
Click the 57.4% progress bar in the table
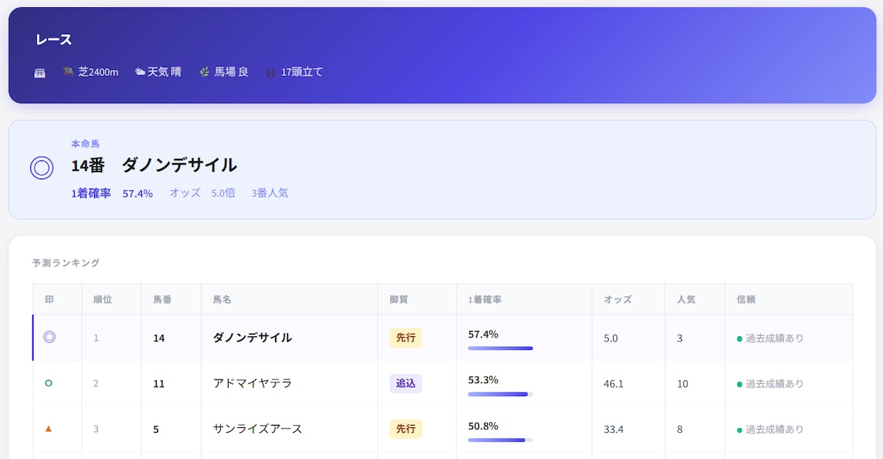pyautogui.click(x=500, y=348)
